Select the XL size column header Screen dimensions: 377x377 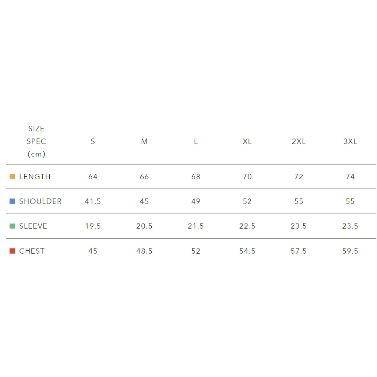click(247, 141)
